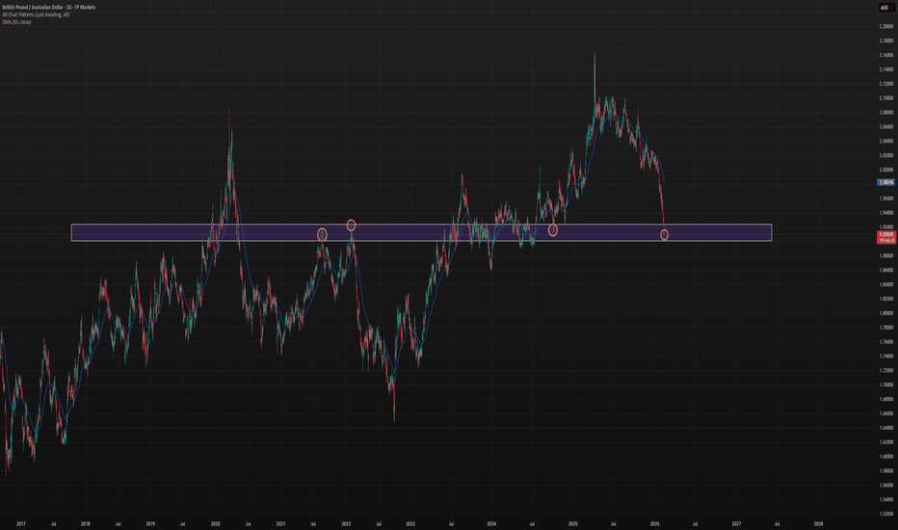Select the EMA (50, close) indicator legend

point(16,22)
